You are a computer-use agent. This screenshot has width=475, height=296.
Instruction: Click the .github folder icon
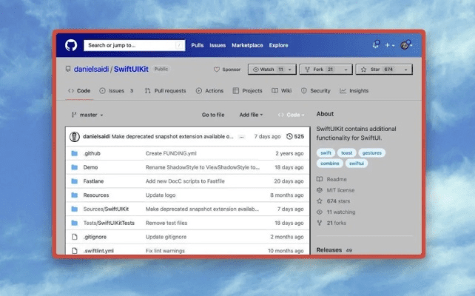(x=74, y=153)
